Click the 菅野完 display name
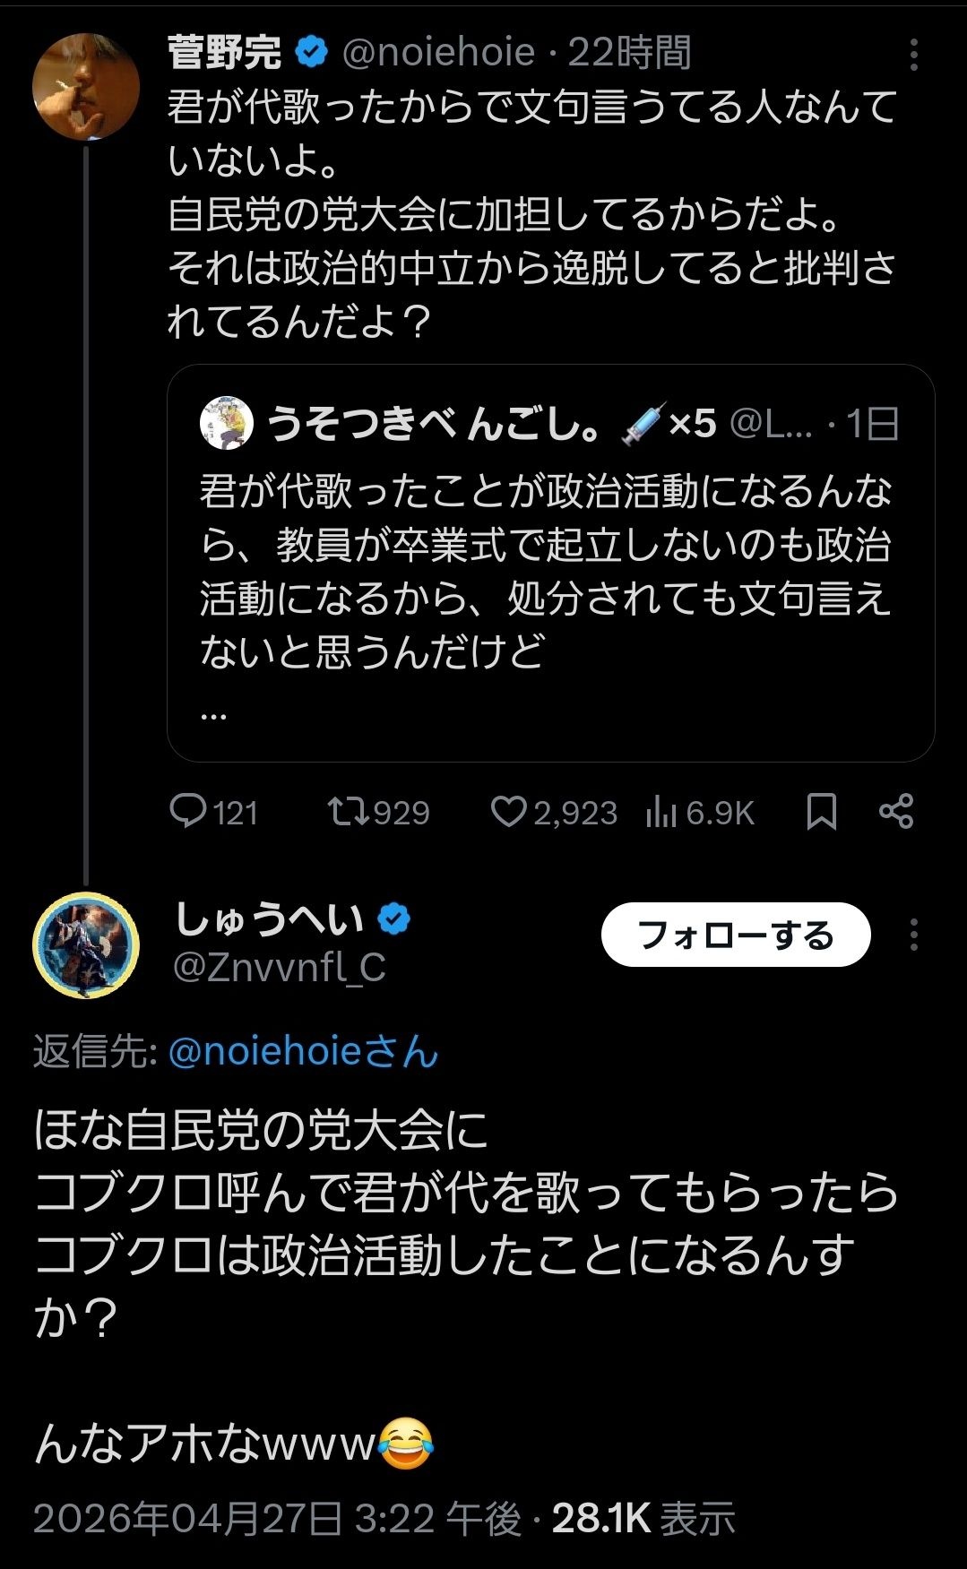Screen dimensions: 967x1569 pyautogui.click(x=224, y=54)
